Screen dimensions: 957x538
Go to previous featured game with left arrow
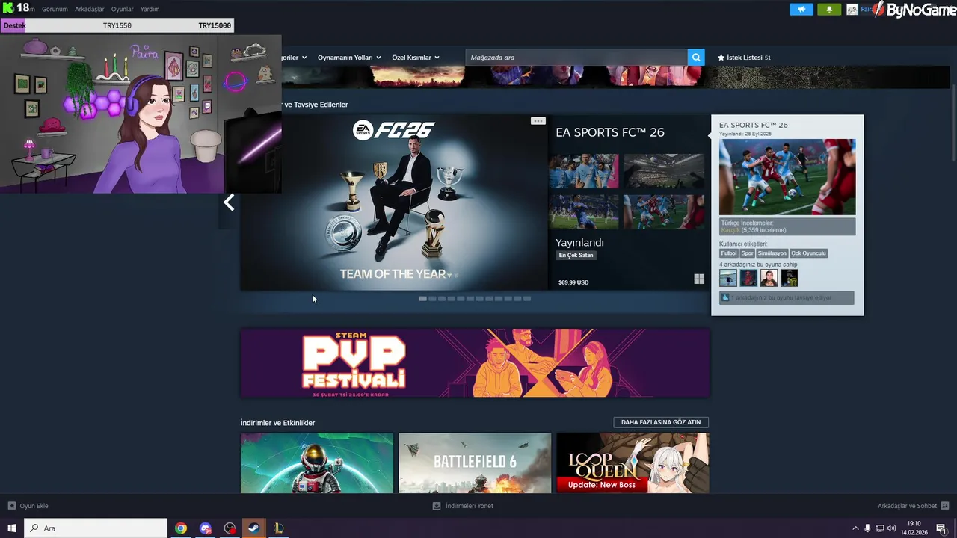click(229, 202)
